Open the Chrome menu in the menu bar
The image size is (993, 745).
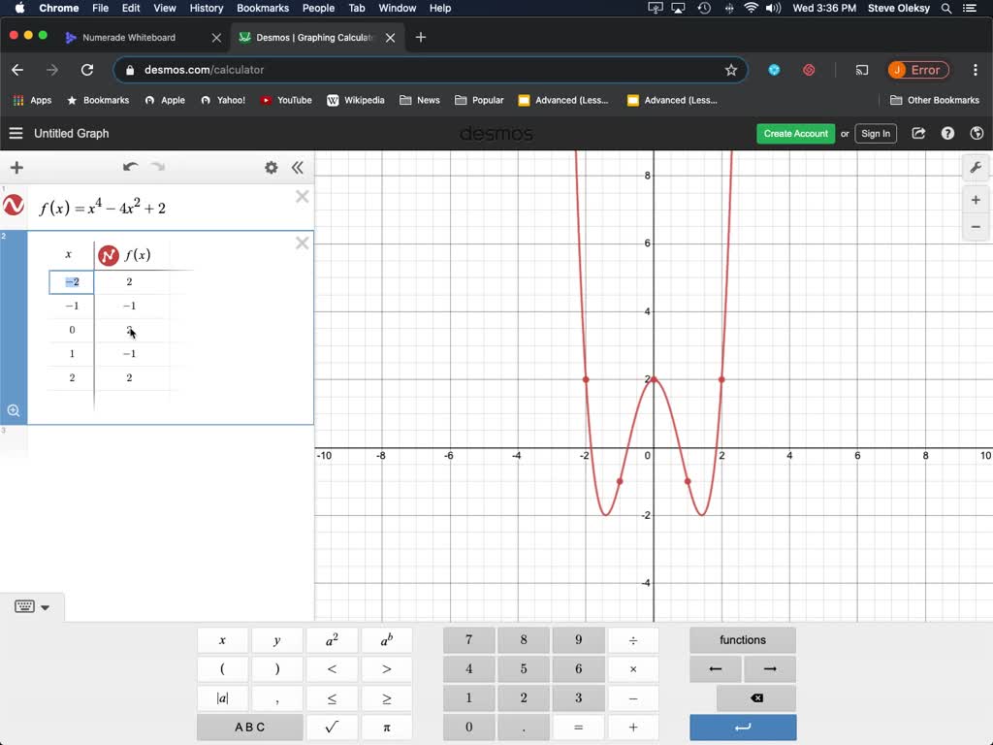coord(57,8)
